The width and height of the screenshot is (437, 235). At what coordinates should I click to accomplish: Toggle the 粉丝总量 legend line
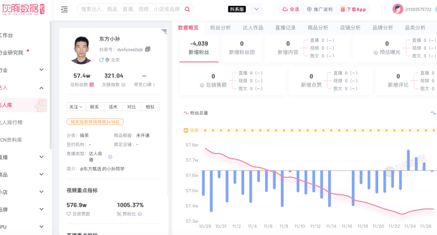pyautogui.click(x=196, y=113)
